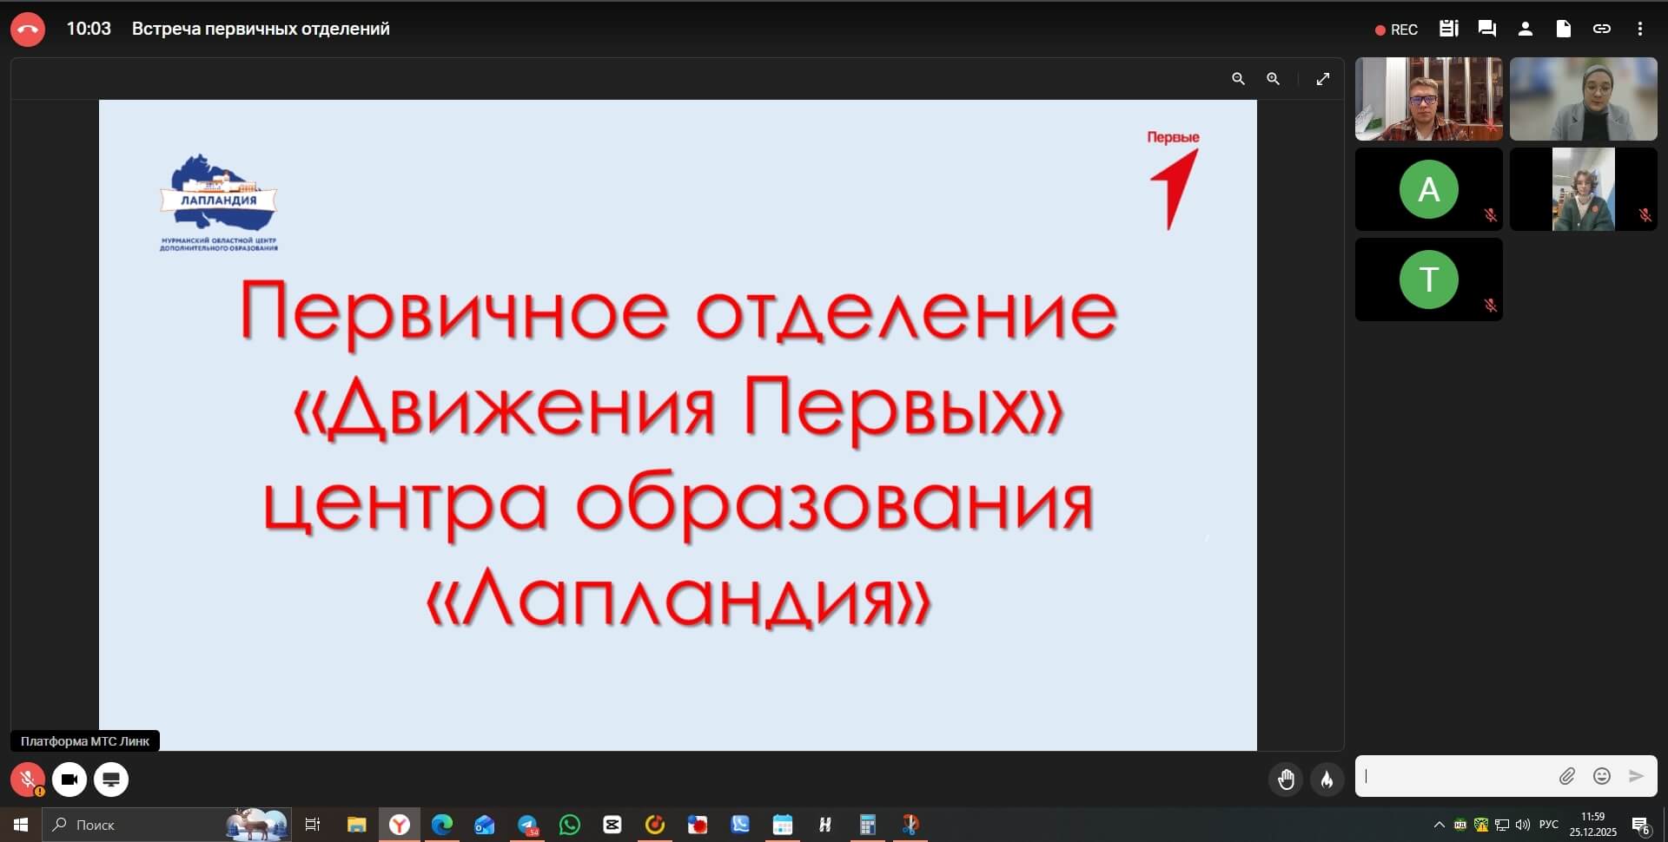This screenshot has width=1668, height=842.
Task: Send a fire reaction
Action: (x=1327, y=780)
